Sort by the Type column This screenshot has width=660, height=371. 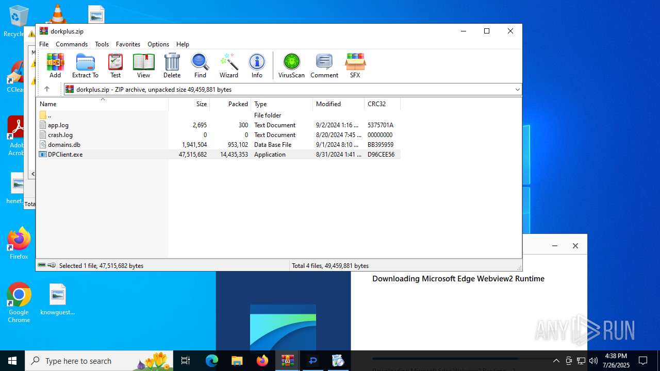click(282, 104)
